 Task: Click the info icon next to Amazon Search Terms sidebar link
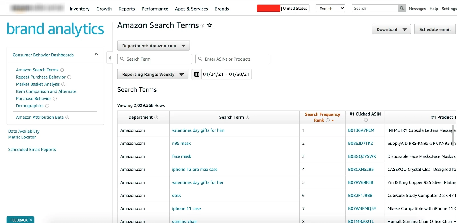coord(62,70)
